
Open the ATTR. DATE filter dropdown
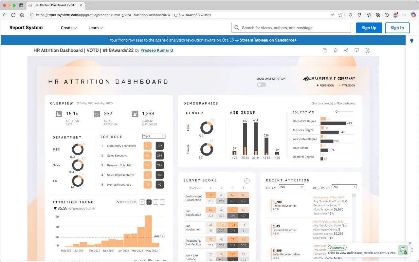(344, 187)
